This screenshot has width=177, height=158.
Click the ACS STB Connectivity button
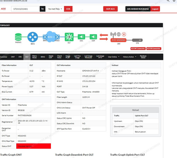(154, 49)
